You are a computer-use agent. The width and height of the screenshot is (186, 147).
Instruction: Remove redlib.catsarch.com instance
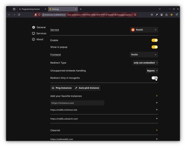[x=157, y=119]
